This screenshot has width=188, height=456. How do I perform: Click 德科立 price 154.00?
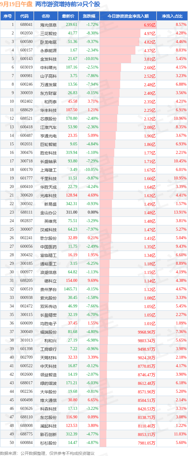[x=72, y=281]
